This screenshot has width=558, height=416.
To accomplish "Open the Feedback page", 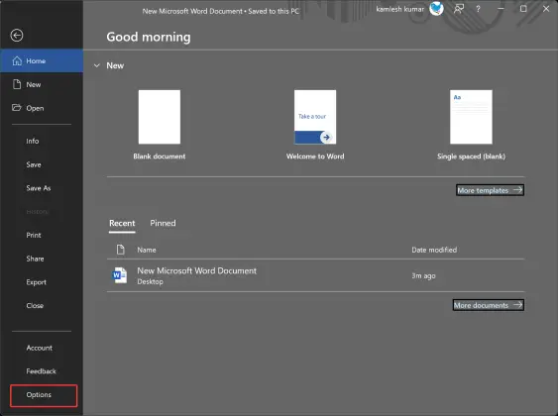I will click(x=41, y=371).
